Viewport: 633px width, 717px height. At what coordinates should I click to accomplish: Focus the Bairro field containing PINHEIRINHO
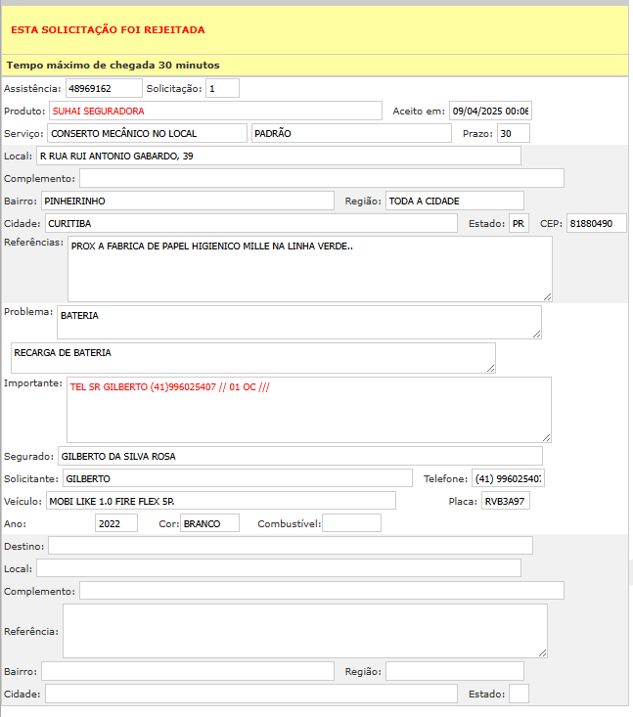(x=187, y=201)
